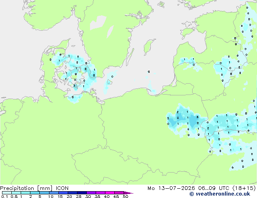Select purple legend swatch between 30 and 35
This screenshot has height=198, width=257.
pos(91,193)
